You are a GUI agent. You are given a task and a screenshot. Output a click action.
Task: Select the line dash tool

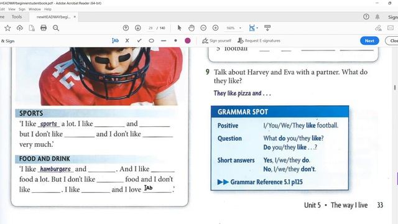(164, 40)
